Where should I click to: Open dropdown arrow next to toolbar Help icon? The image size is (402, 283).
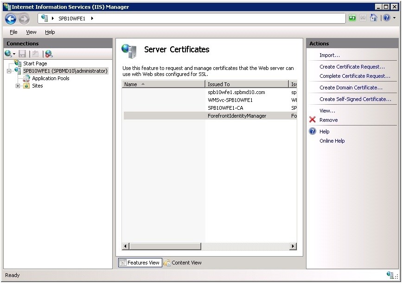click(x=394, y=18)
